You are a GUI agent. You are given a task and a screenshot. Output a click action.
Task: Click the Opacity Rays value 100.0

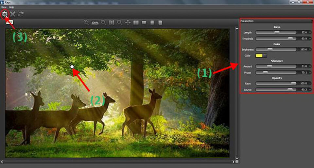(x=304, y=83)
